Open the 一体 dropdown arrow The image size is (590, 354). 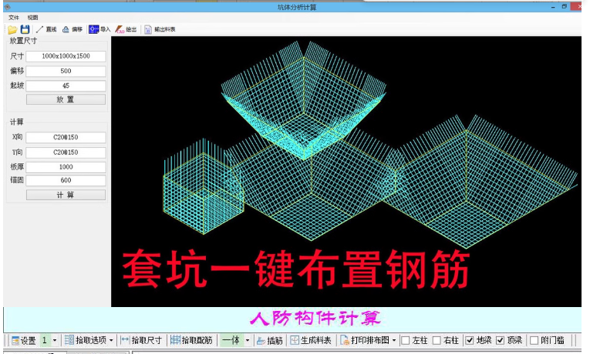(x=247, y=340)
